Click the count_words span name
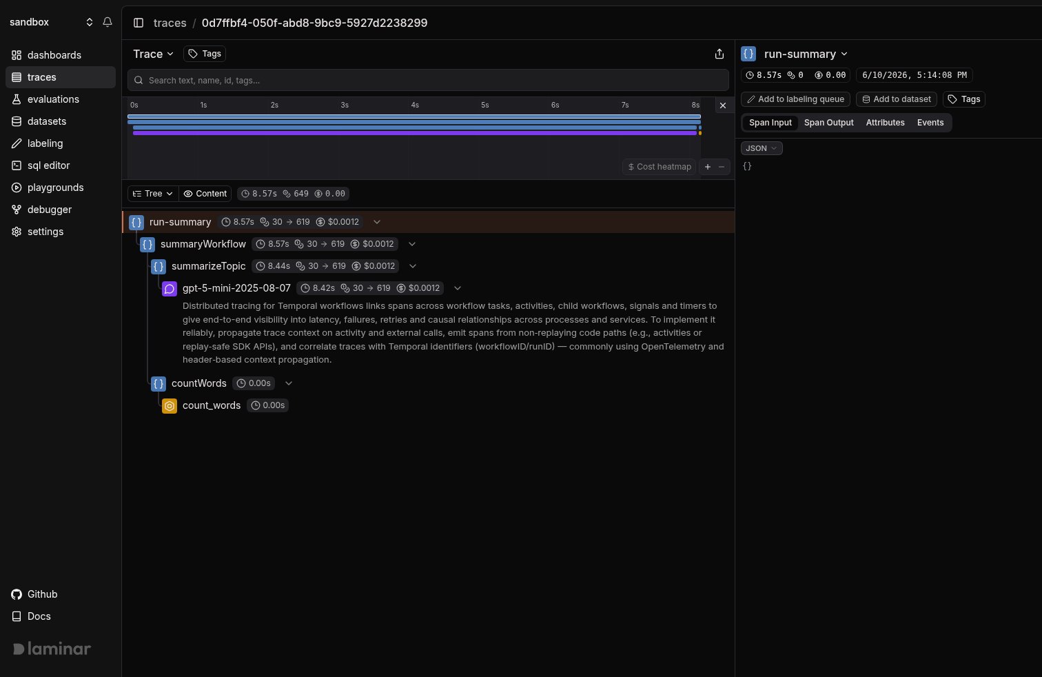Screen dimensions: 1042x677 pyautogui.click(x=212, y=405)
